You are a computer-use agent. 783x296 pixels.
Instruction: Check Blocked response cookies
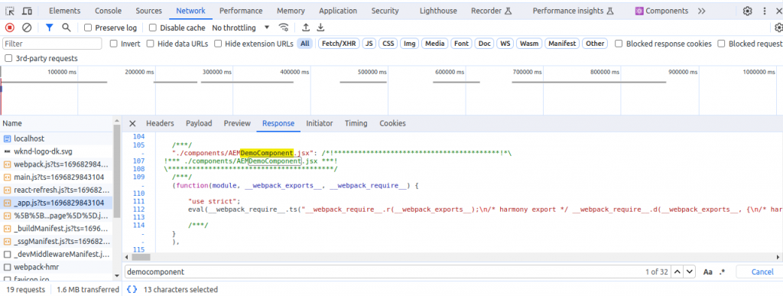coord(619,44)
